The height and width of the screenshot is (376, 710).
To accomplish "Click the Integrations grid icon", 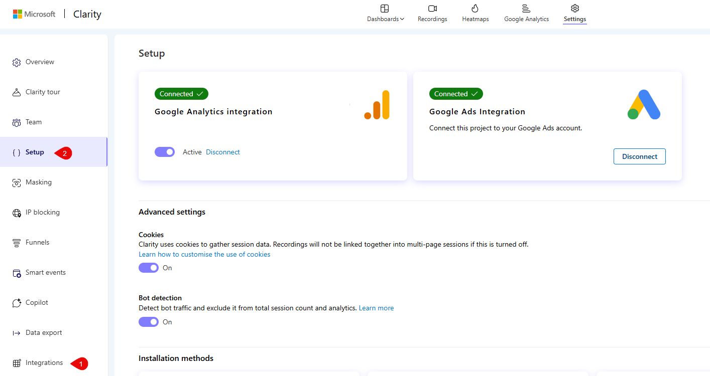I will pyautogui.click(x=16, y=363).
